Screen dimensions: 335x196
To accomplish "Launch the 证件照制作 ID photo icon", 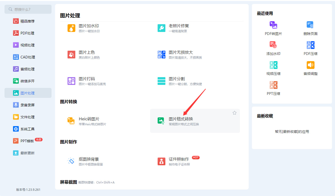I will tap(161, 161).
